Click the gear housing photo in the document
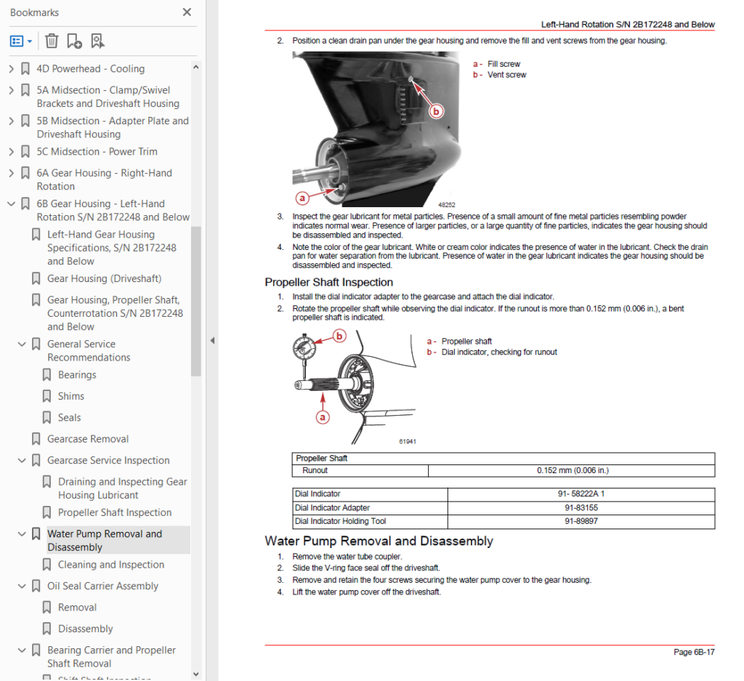744x681 pixels. point(377,129)
